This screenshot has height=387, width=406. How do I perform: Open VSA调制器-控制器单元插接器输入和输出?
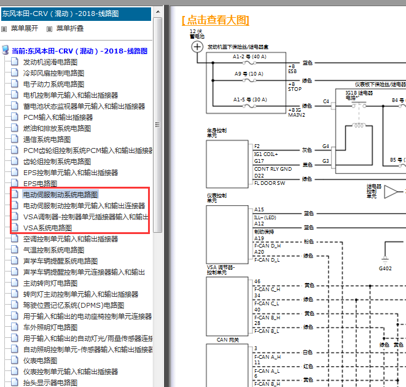click(x=86, y=217)
